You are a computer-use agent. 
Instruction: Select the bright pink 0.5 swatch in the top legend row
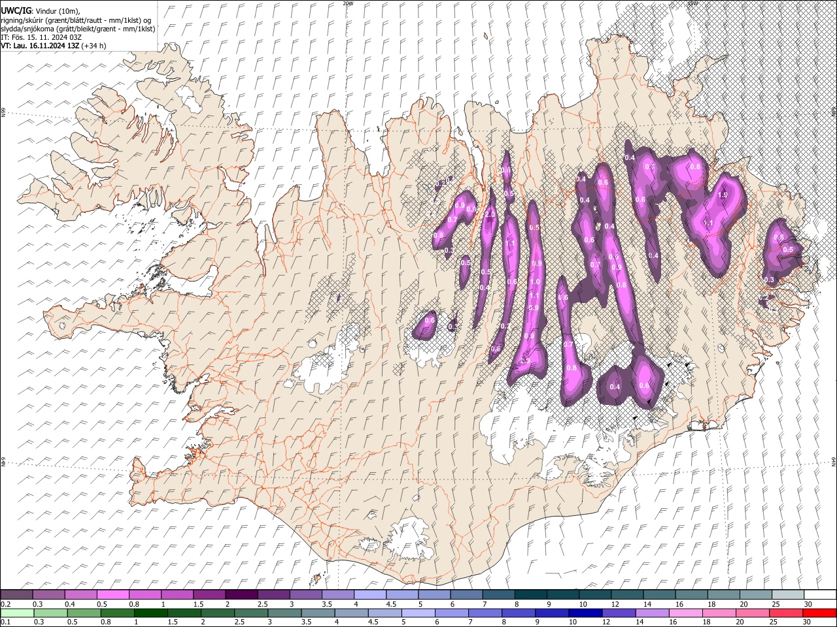(x=113, y=595)
